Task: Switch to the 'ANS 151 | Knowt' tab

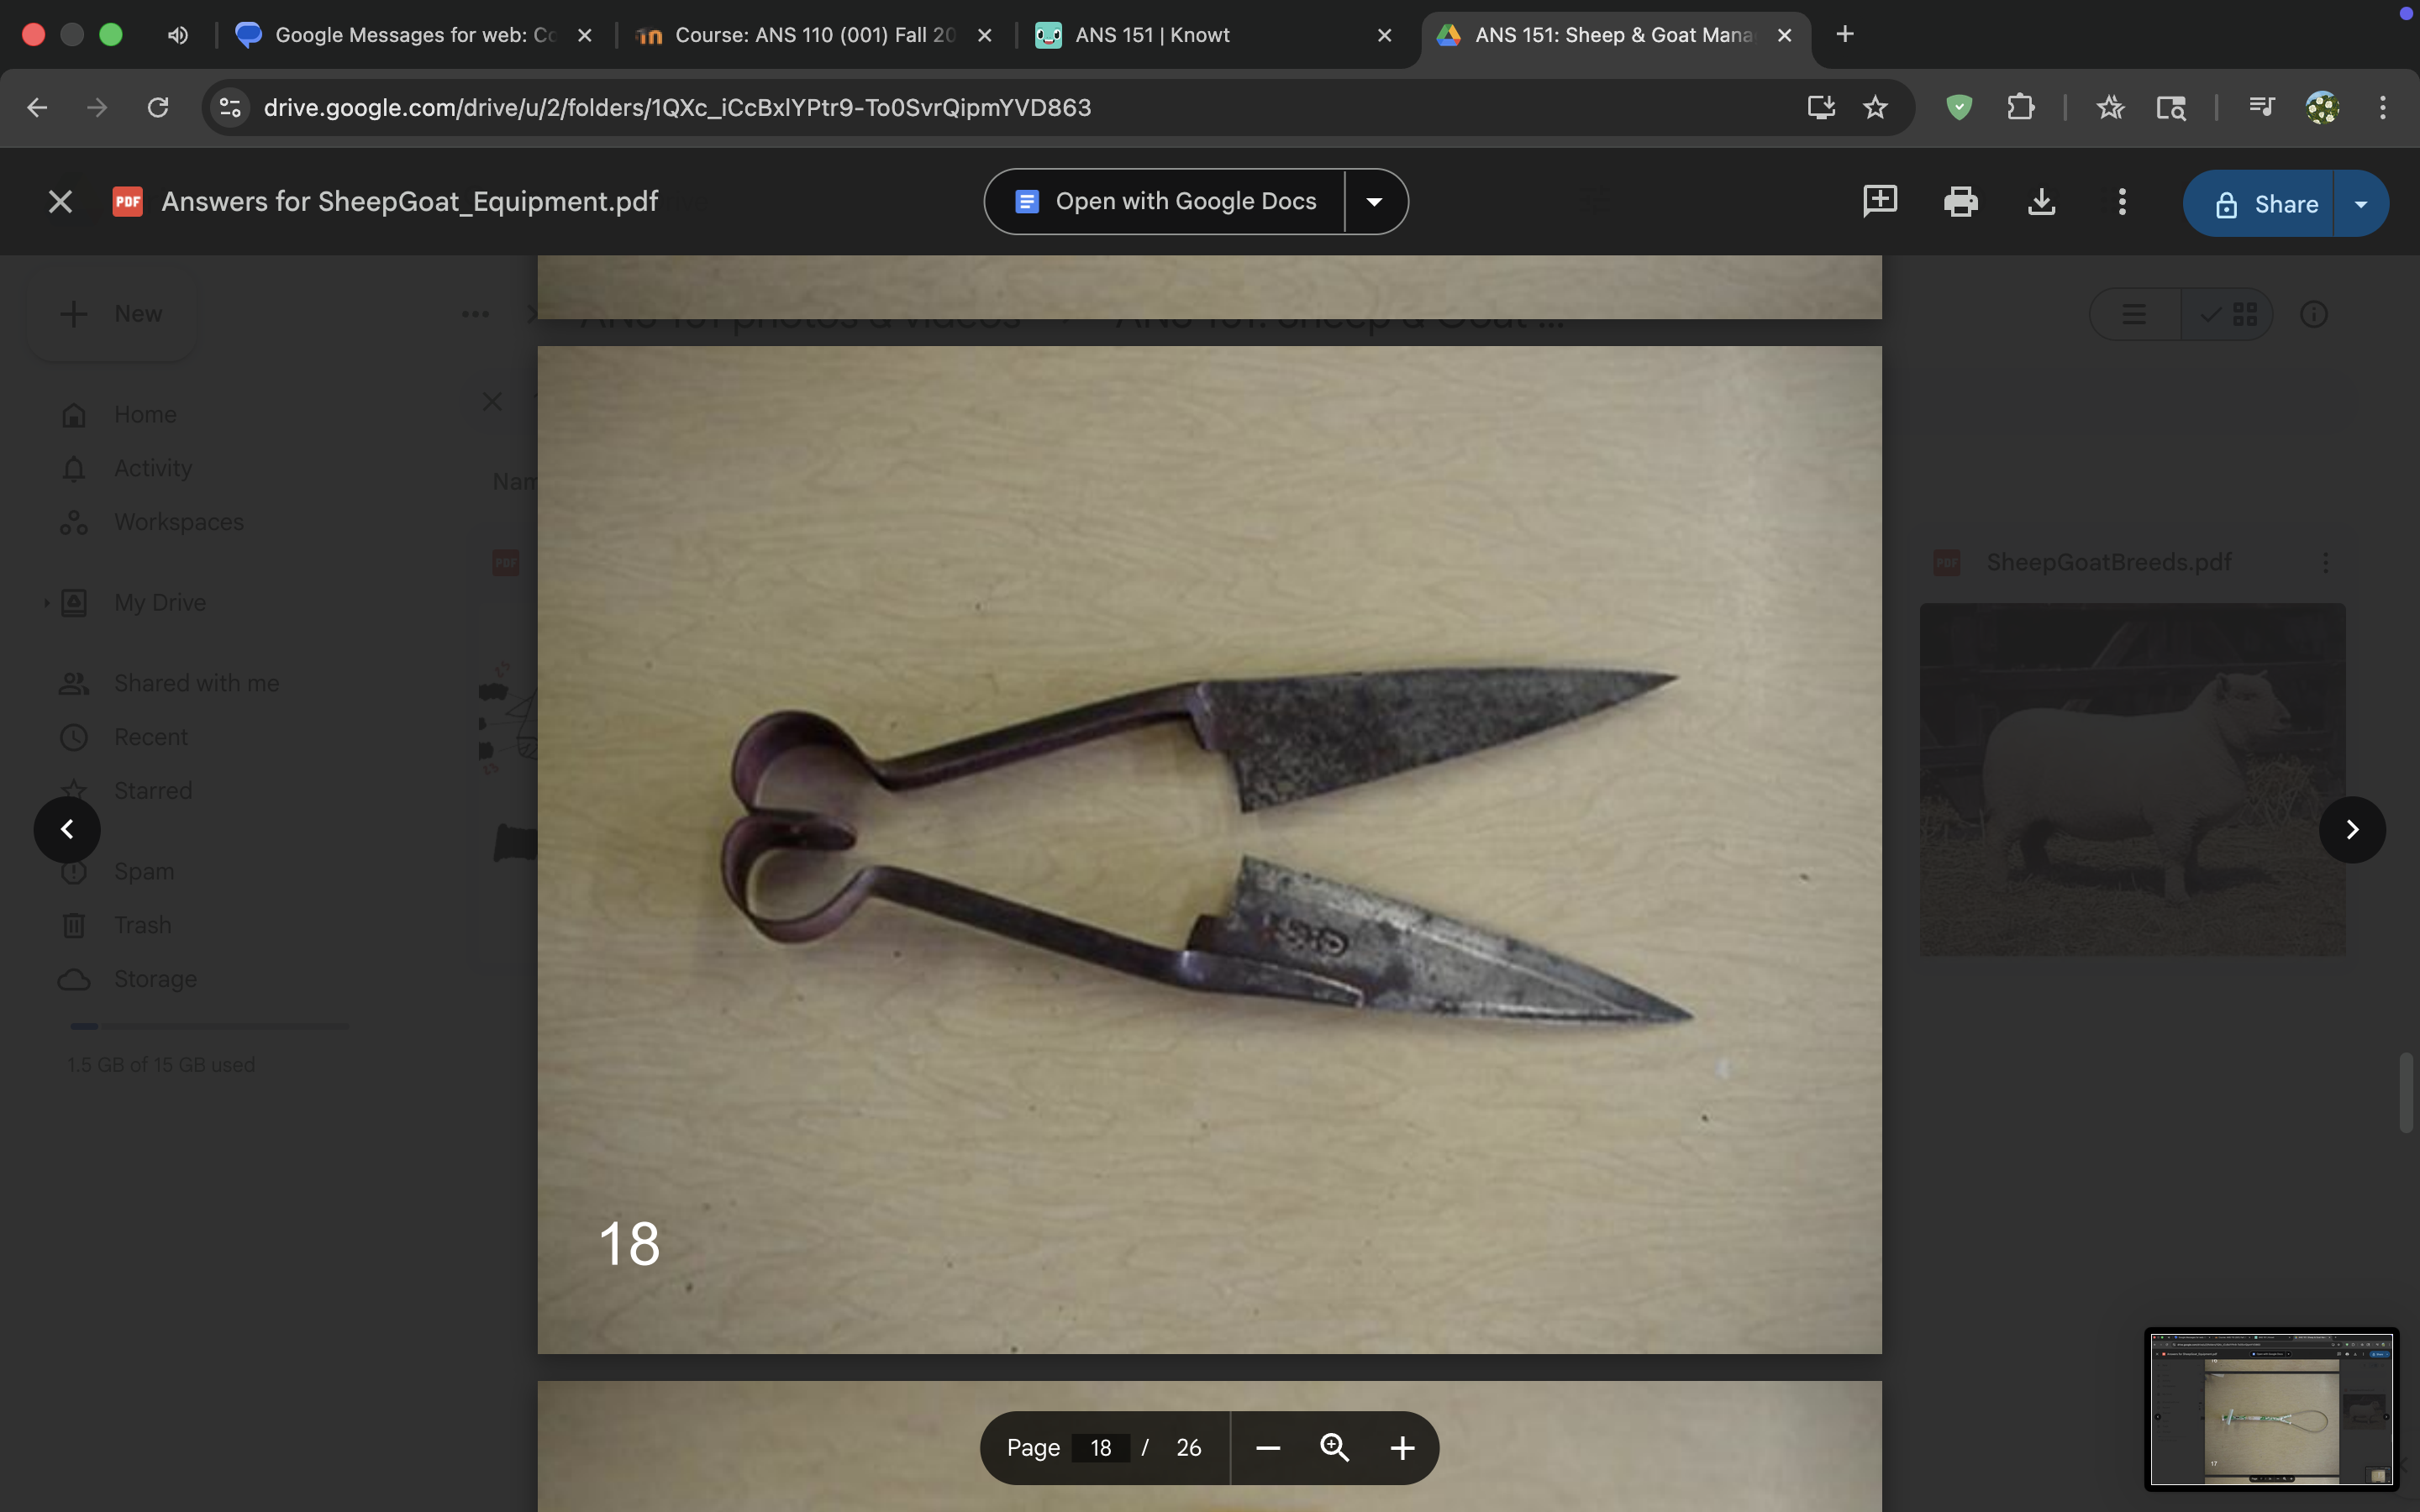Action: click(1153, 34)
